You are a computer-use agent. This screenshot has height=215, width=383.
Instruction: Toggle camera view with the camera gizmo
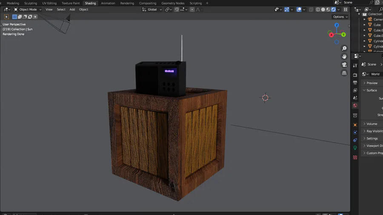tap(344, 65)
